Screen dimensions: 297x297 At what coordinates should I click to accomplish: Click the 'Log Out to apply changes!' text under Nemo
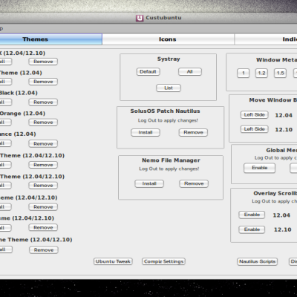(169, 169)
